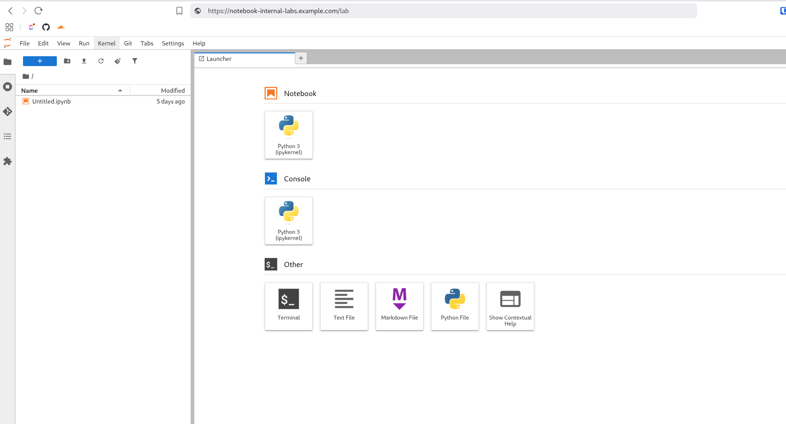
Task: Upload files using the upload arrow icon
Action: coord(84,61)
